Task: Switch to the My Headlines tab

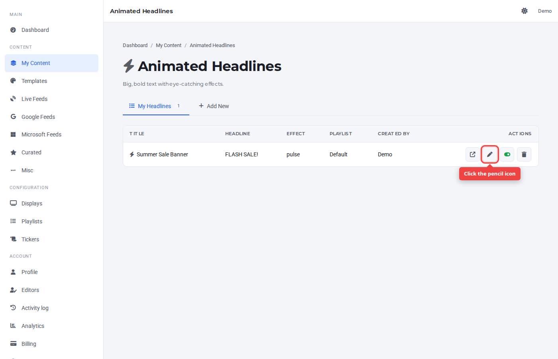Action: [156, 106]
